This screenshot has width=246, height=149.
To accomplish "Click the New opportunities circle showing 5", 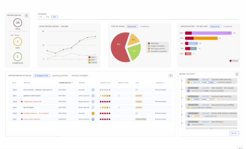I will tap(18, 42).
